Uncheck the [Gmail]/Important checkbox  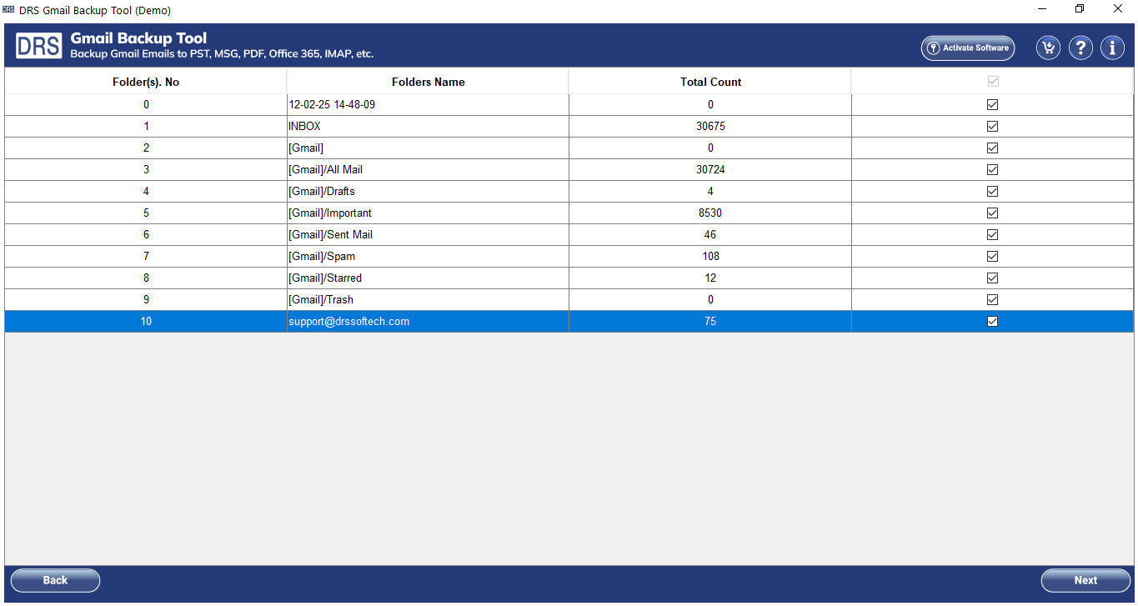(x=992, y=213)
